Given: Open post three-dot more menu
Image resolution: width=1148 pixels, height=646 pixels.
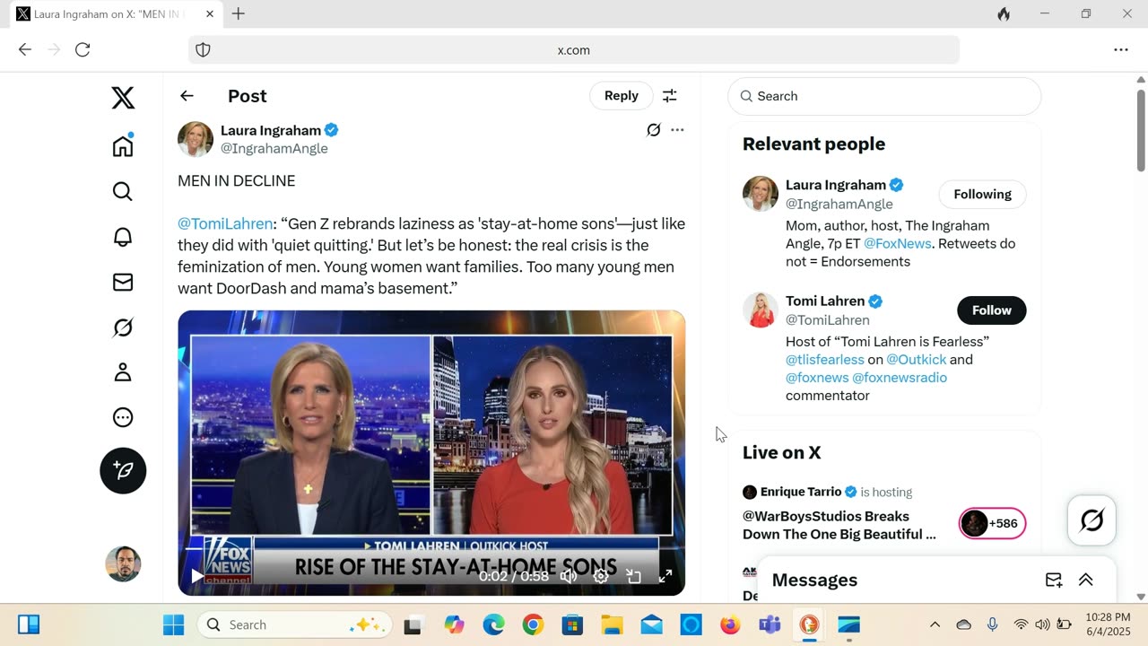Looking at the screenshot, I should pyautogui.click(x=677, y=130).
